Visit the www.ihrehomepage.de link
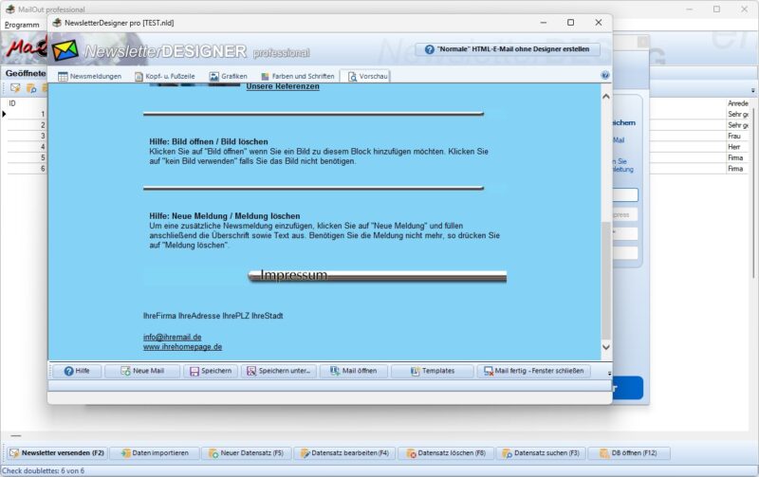This screenshot has height=477, width=759. point(183,347)
